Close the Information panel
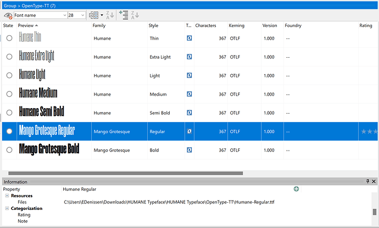The height and width of the screenshot is (228, 379). (x=374, y=181)
